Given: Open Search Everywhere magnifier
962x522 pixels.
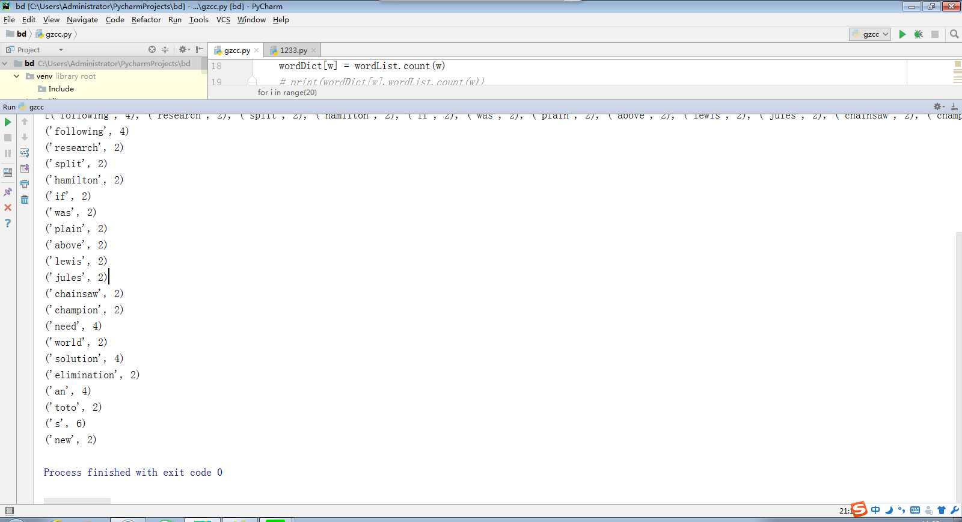Looking at the screenshot, I should 954,34.
